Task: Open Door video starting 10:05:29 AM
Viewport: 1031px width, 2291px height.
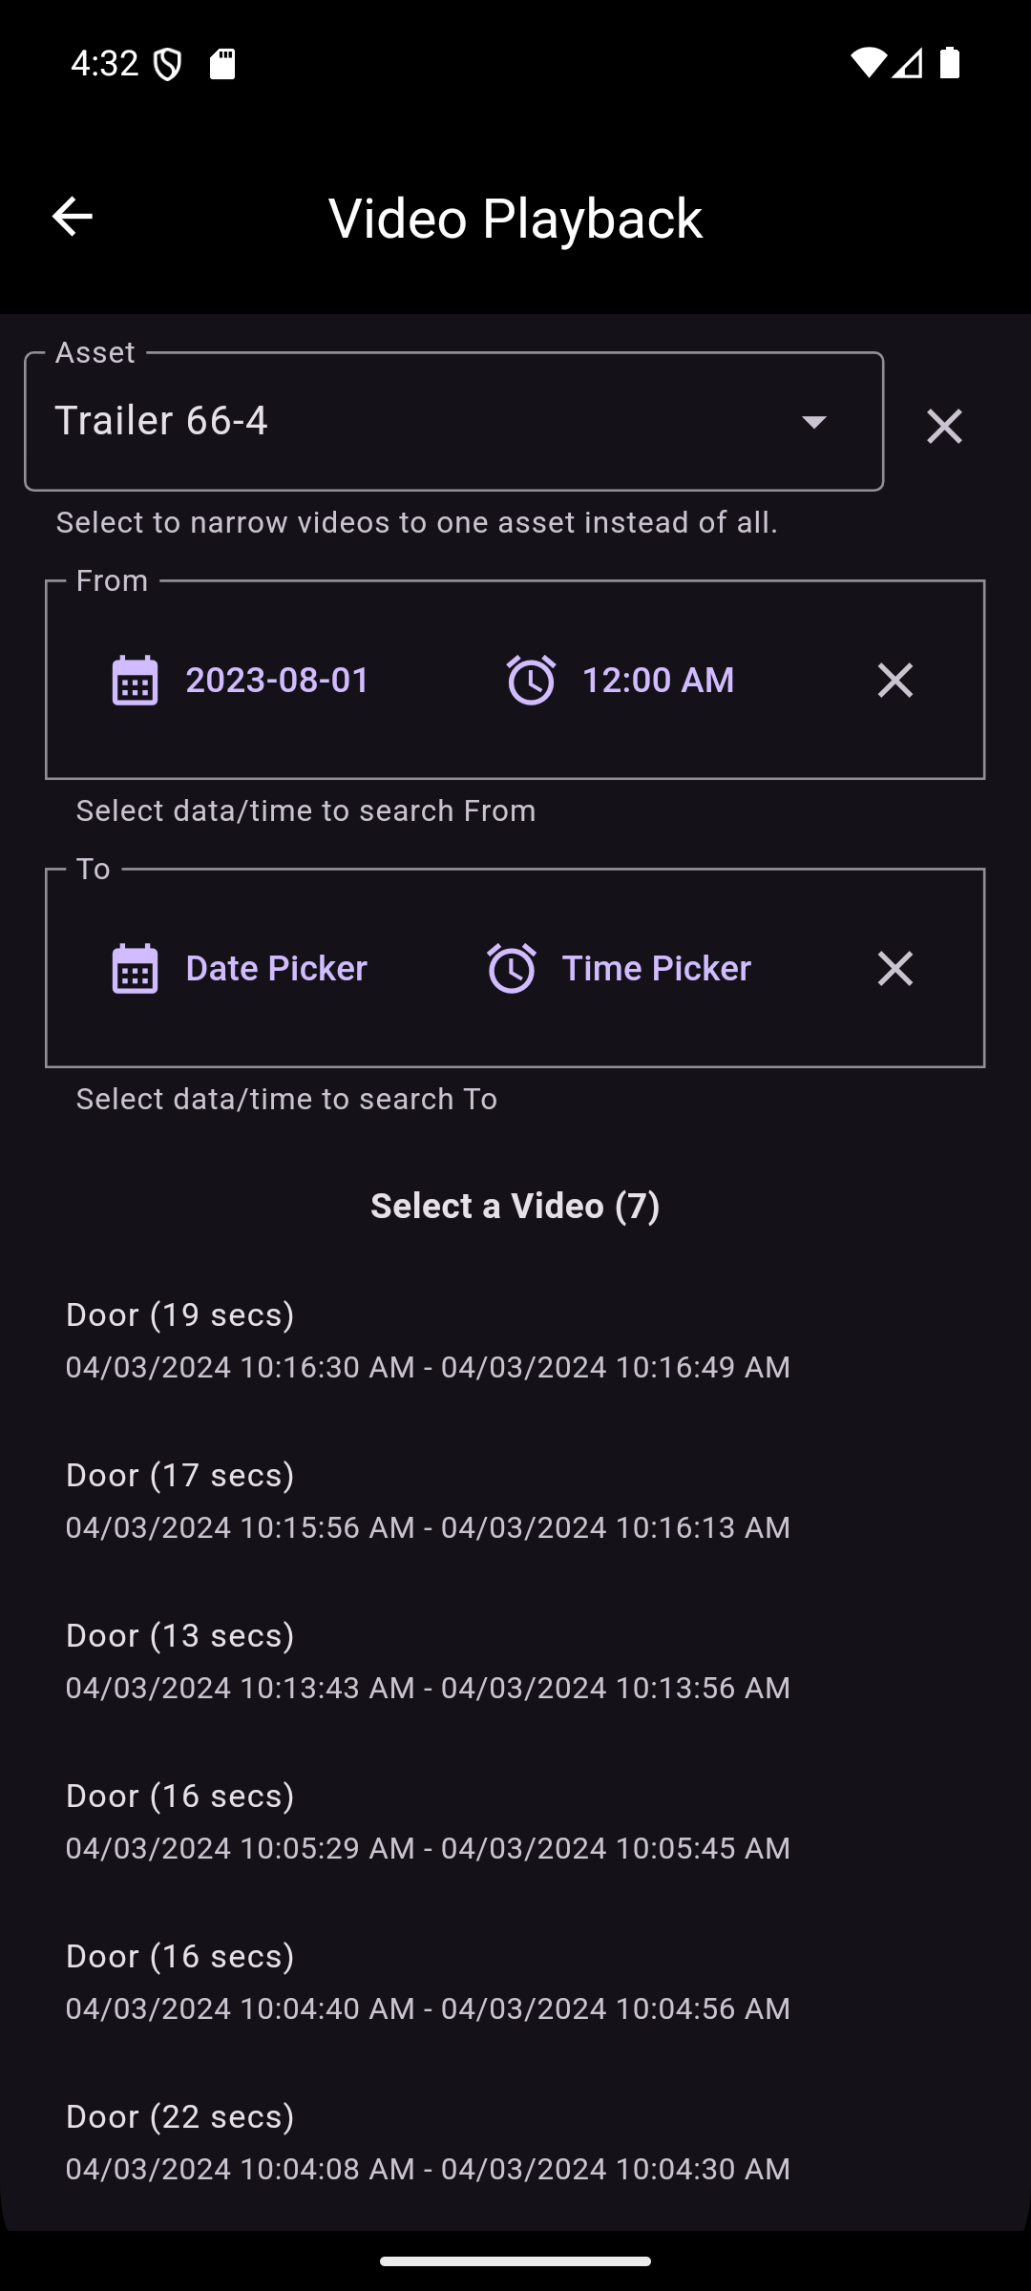Action: click(428, 1821)
